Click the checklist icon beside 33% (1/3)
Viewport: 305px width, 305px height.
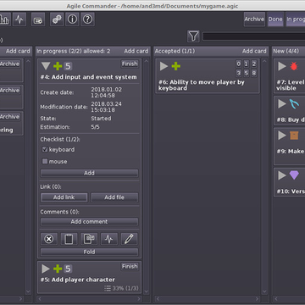(x=108, y=288)
